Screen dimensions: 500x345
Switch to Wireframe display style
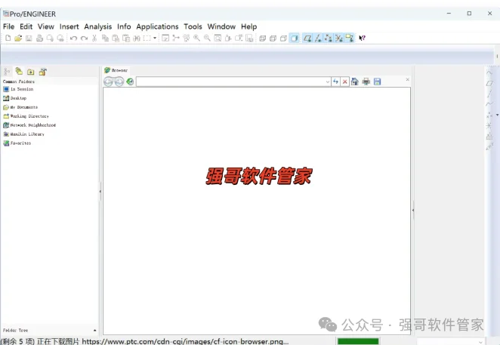[262, 39]
